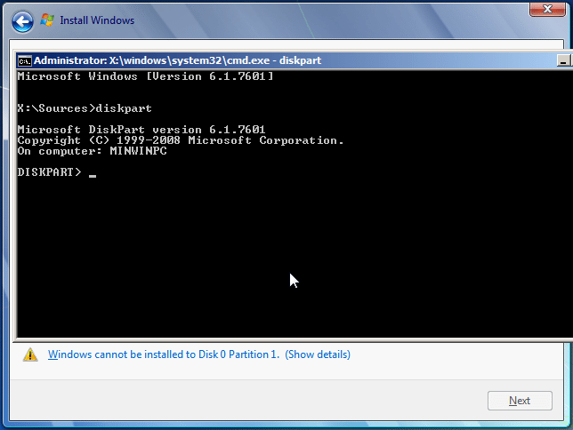The height and width of the screenshot is (430, 573).
Task: Click the cmd.exe title bar system icon
Action: [x=25, y=61]
